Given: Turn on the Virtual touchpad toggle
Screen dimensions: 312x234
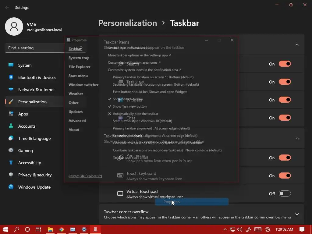Looking at the screenshot, I should coord(285,193).
